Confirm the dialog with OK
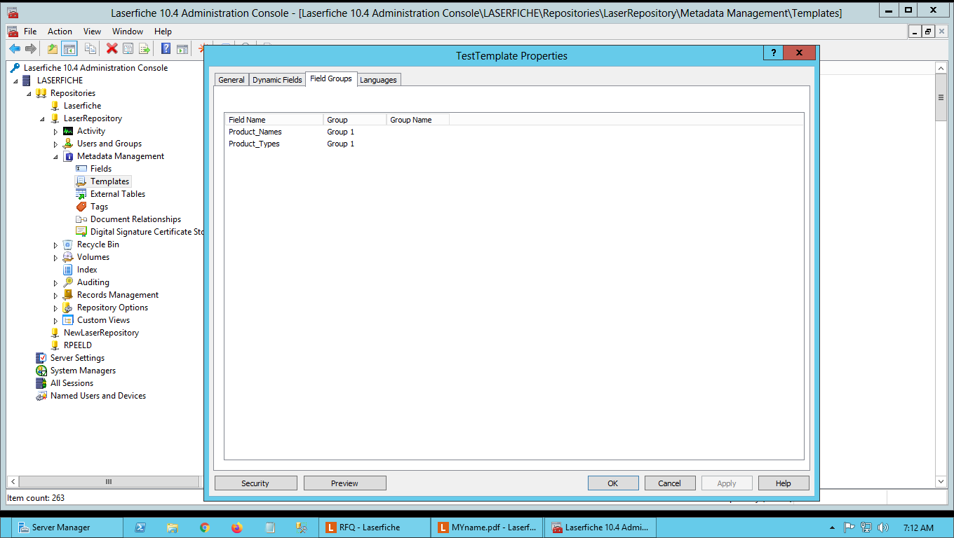Viewport: 954px width, 538px height. [613, 483]
